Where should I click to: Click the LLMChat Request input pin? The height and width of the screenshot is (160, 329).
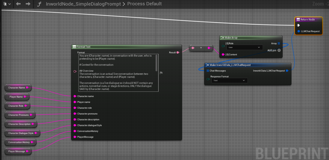click(299, 31)
